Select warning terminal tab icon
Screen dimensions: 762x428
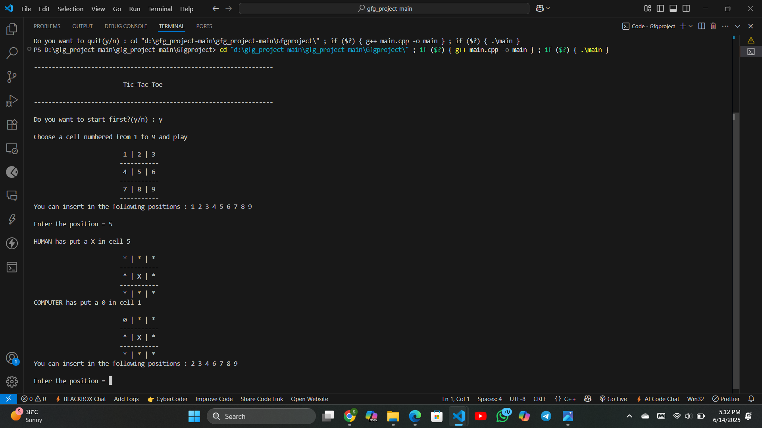pos(751,40)
